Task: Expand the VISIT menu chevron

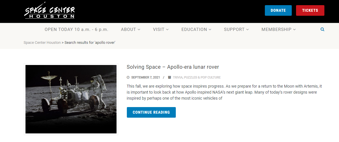Action: pyautogui.click(x=167, y=29)
